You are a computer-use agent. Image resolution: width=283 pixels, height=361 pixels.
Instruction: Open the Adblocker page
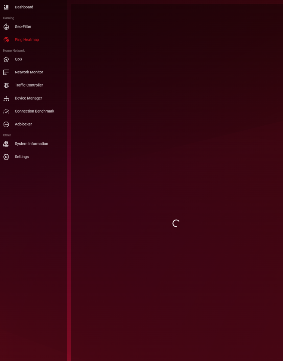[x=23, y=124]
